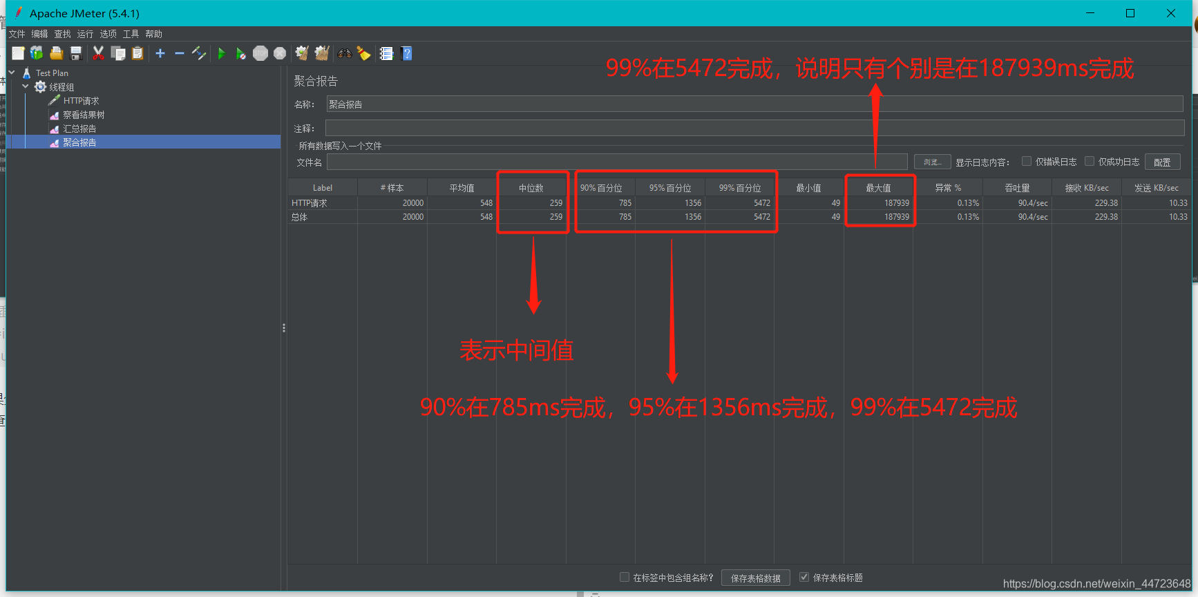This screenshot has width=1198, height=597.
Task: Click Start no pauses icon
Action: coord(240,53)
